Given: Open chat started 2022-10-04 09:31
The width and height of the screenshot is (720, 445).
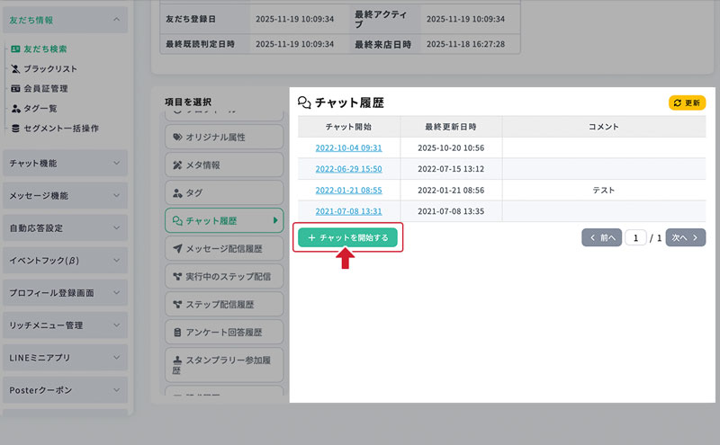Looking at the screenshot, I should (348, 147).
